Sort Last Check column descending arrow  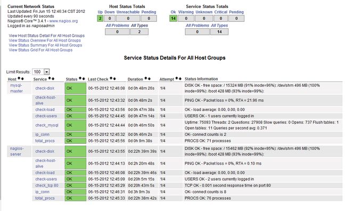(114, 78)
